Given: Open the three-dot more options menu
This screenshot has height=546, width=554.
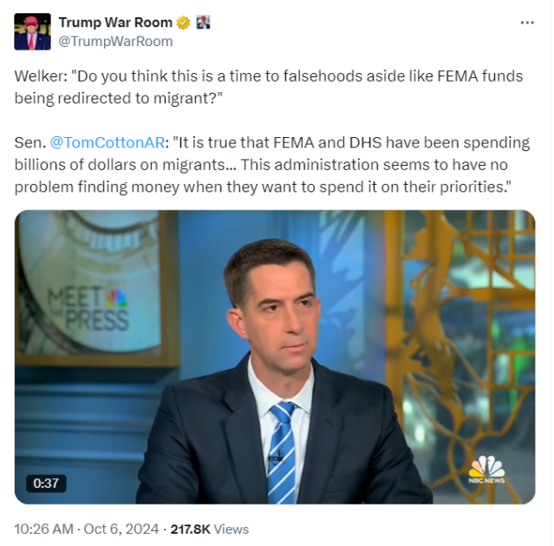Looking at the screenshot, I should click(527, 23).
